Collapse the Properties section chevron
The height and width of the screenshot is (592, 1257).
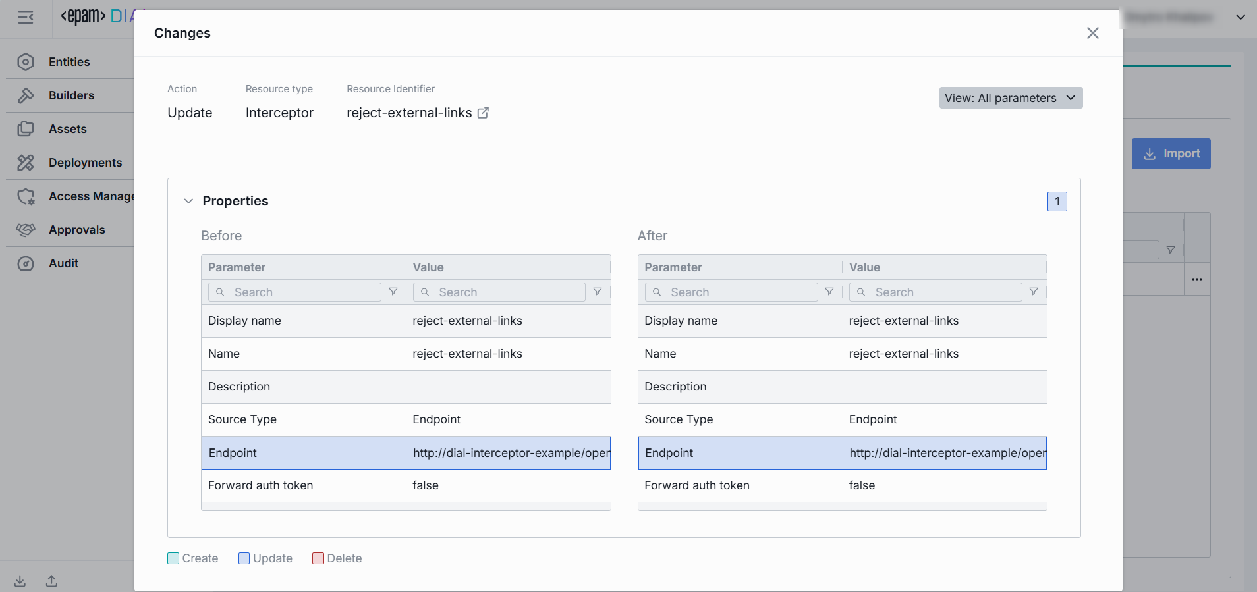pyautogui.click(x=188, y=201)
